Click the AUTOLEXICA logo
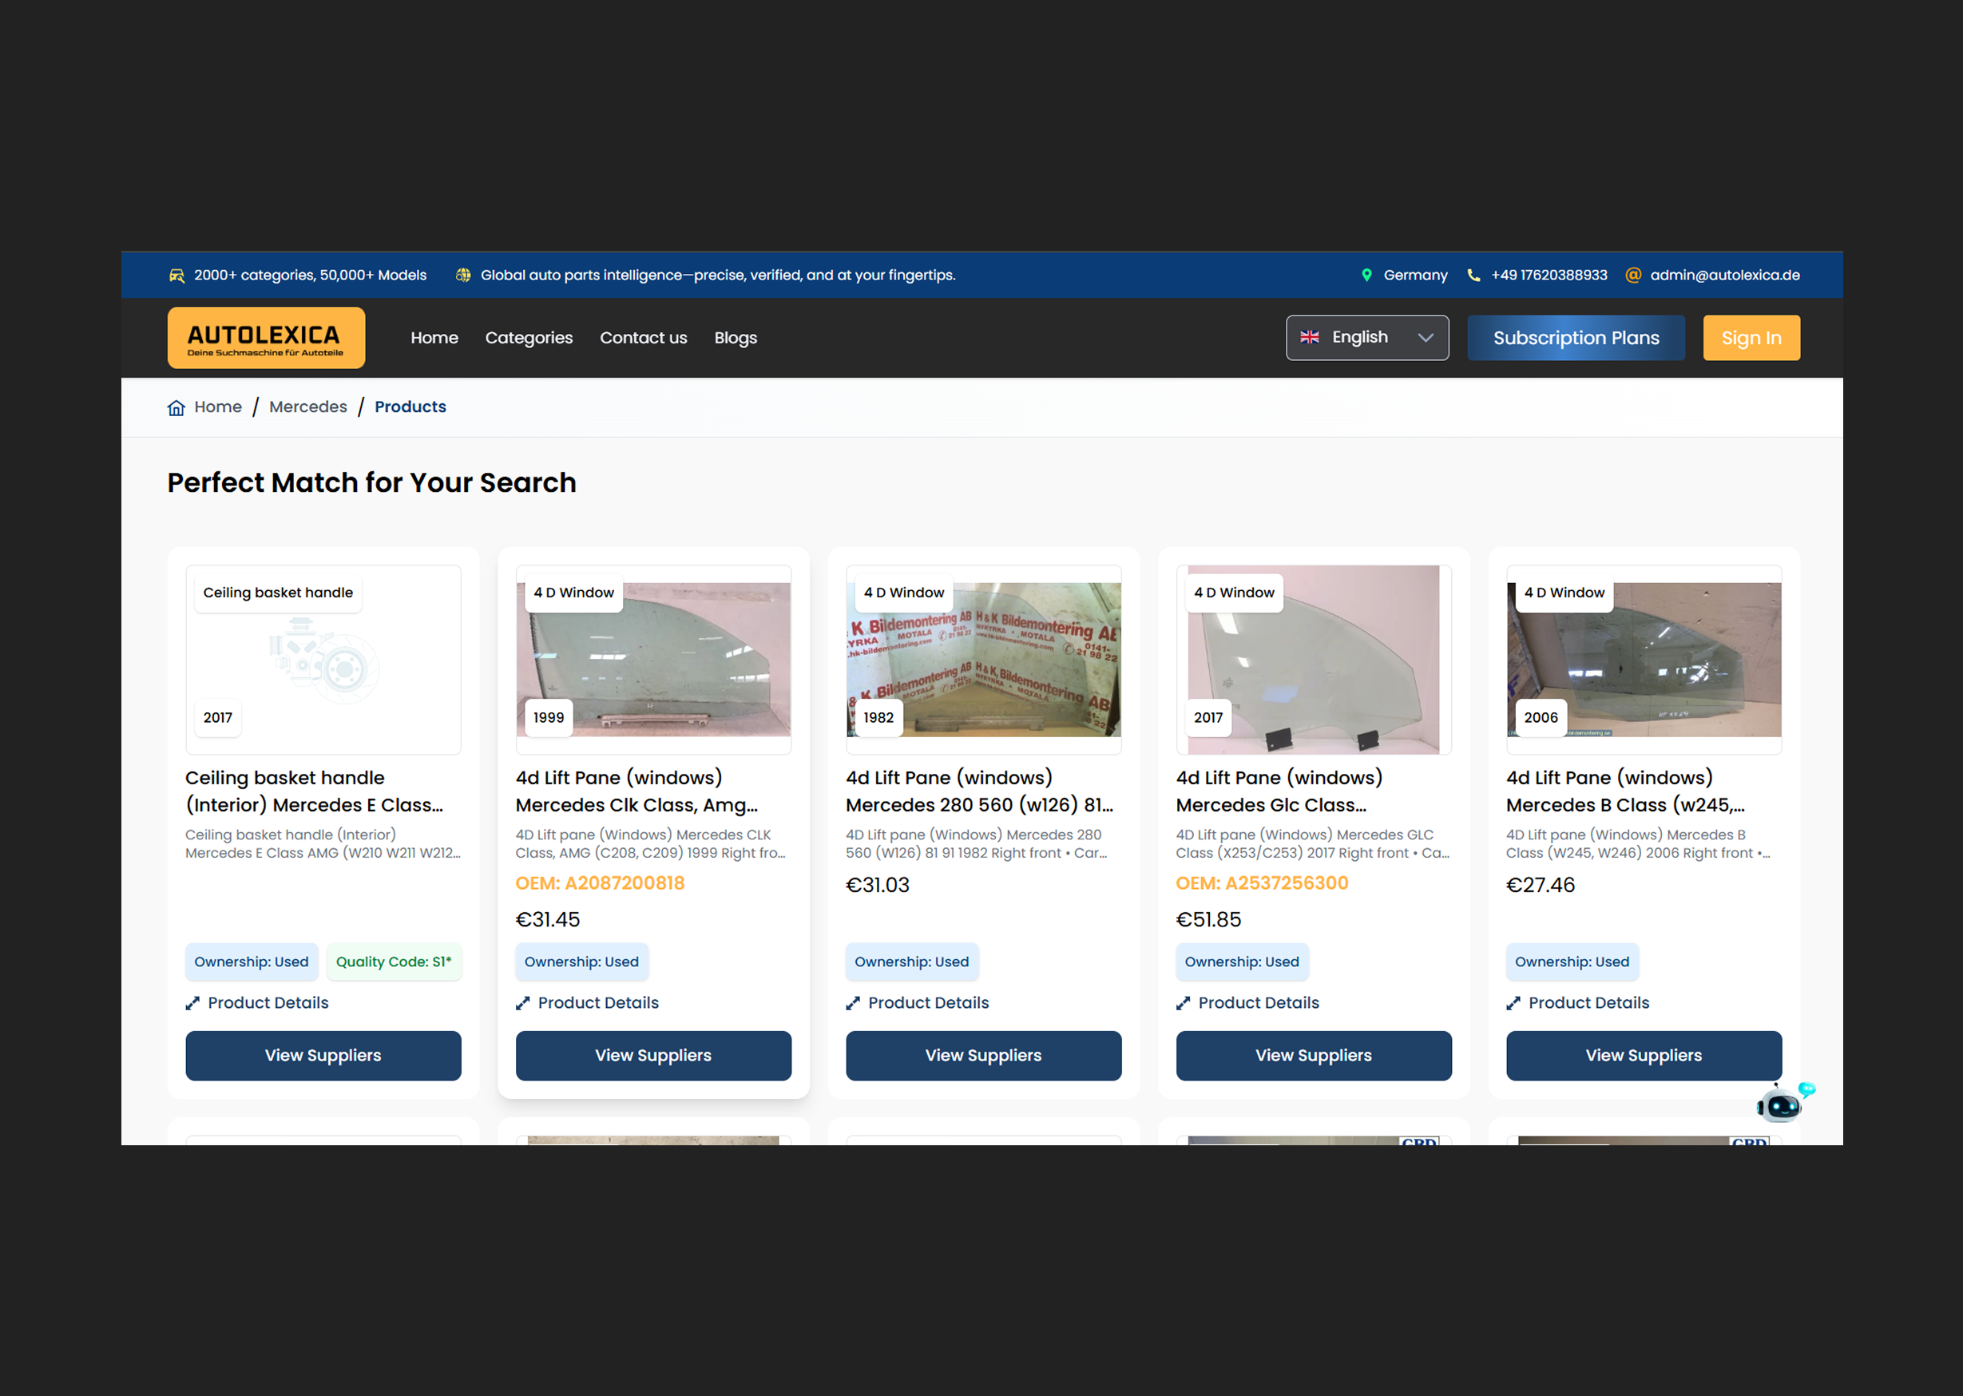Image resolution: width=1963 pixels, height=1396 pixels. coord(267,338)
